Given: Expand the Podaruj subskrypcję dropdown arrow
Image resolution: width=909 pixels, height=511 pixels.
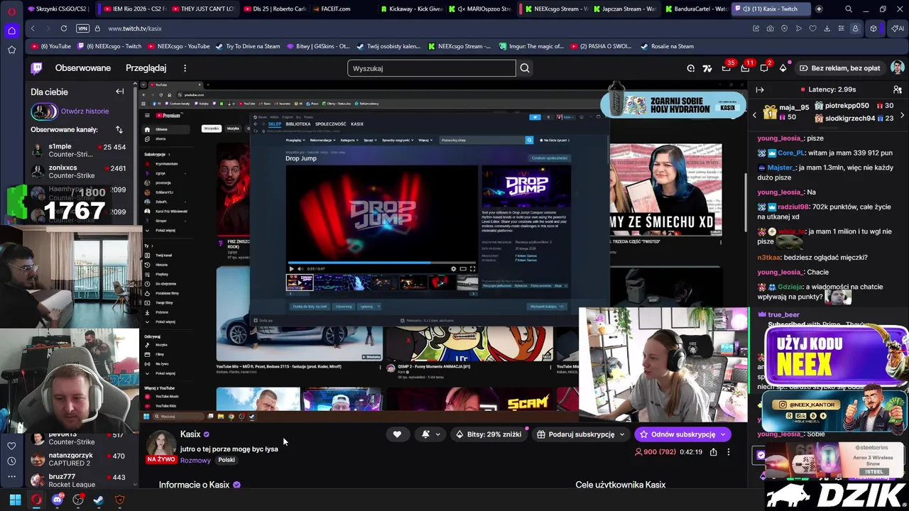Looking at the screenshot, I should 622,434.
